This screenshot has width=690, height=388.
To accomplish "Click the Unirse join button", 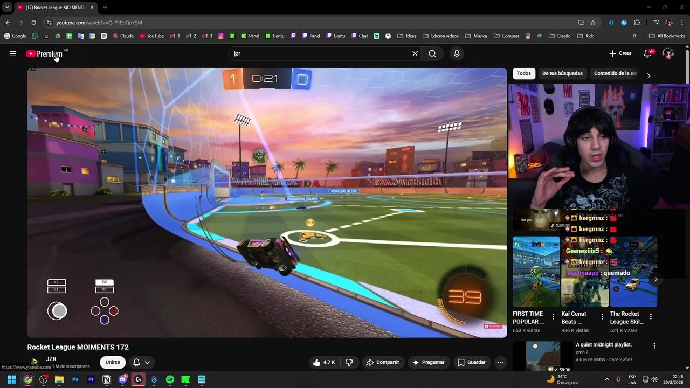I will (x=113, y=362).
